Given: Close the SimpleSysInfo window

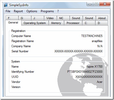Looking at the screenshot, I should [x=105, y=4].
